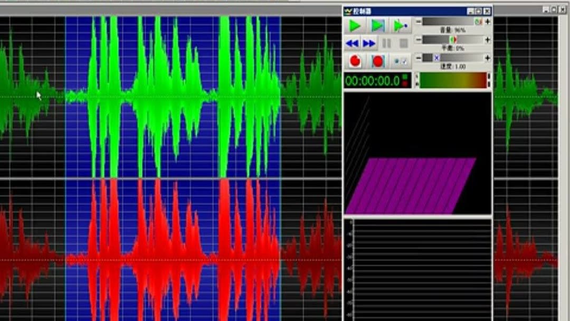The width and height of the screenshot is (570, 321).
Task: Toggle the green indicator beside the time counter
Action: point(405,77)
